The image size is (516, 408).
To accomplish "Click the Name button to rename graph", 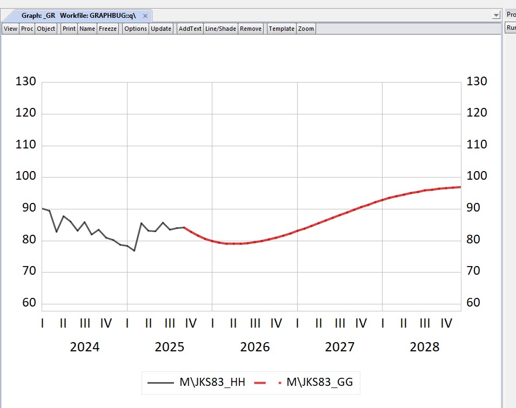I will tap(87, 29).
